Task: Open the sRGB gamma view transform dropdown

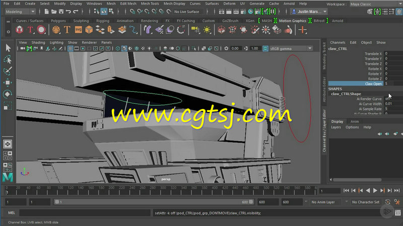Action: pos(291,48)
